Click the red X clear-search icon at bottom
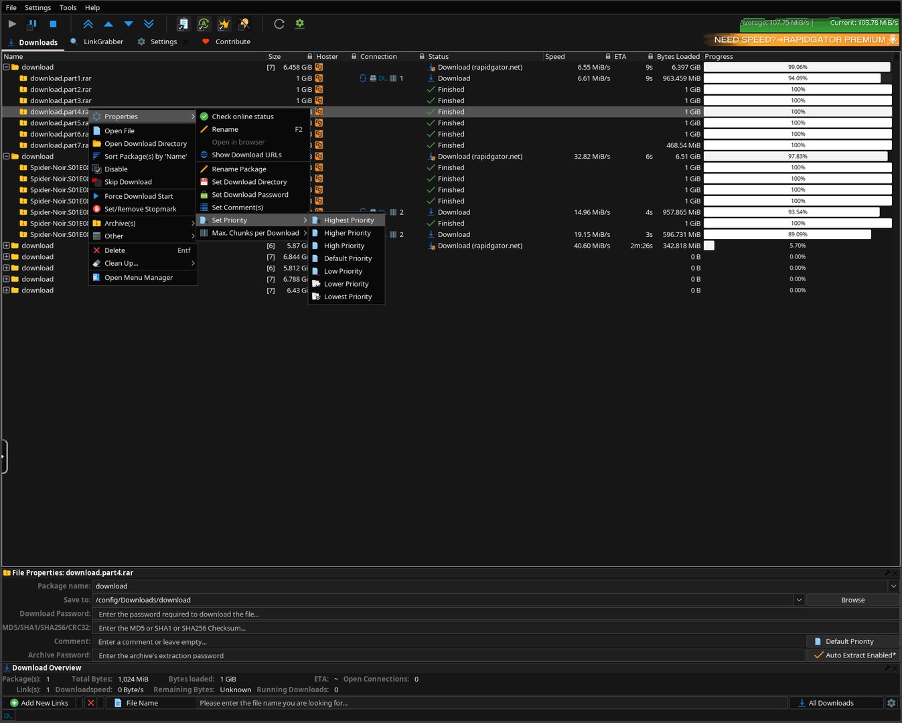 click(x=91, y=703)
